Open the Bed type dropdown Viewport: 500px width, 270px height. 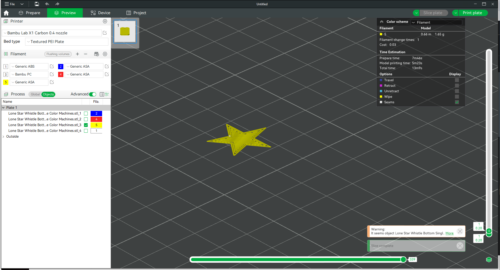click(67, 42)
